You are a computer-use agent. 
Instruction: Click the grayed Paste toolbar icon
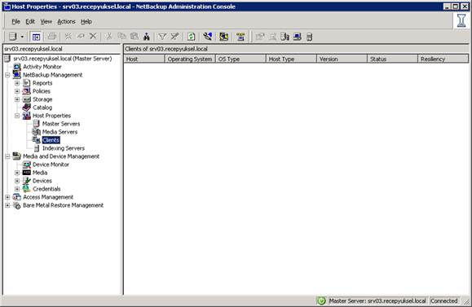point(135,37)
